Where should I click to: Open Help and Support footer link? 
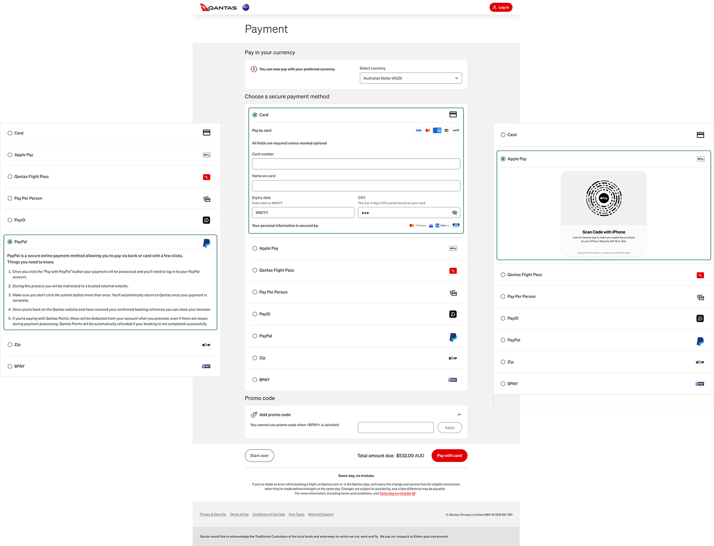point(321,514)
